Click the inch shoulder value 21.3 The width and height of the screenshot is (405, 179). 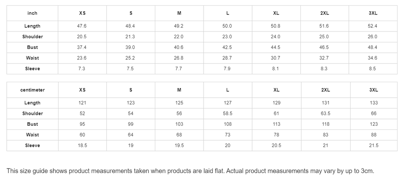pyautogui.click(x=130, y=37)
